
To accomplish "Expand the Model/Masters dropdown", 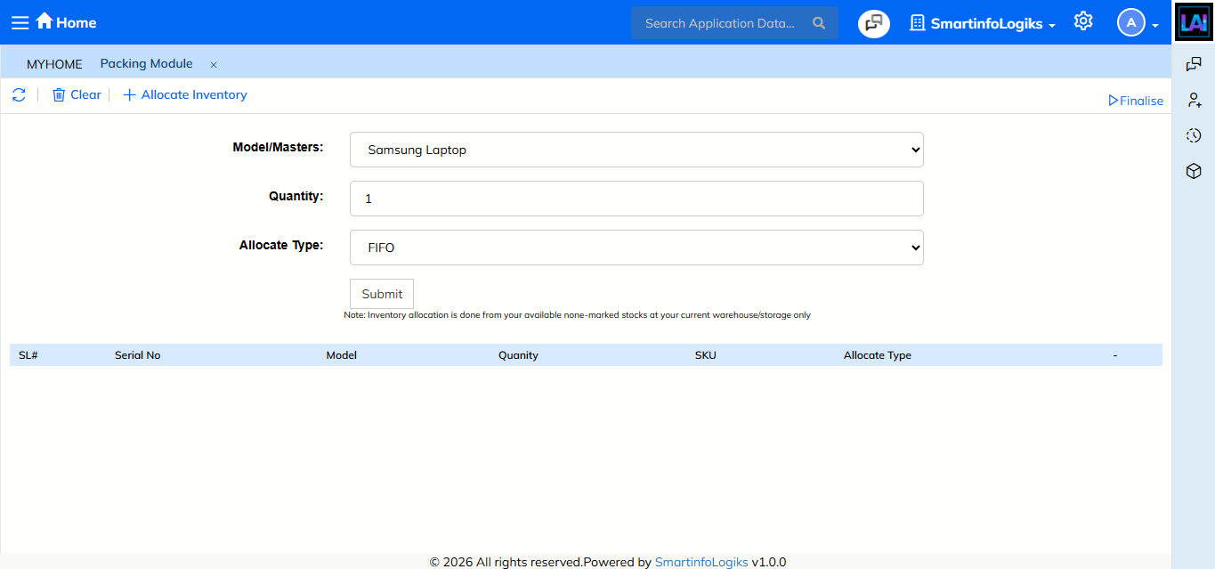I will coord(636,150).
